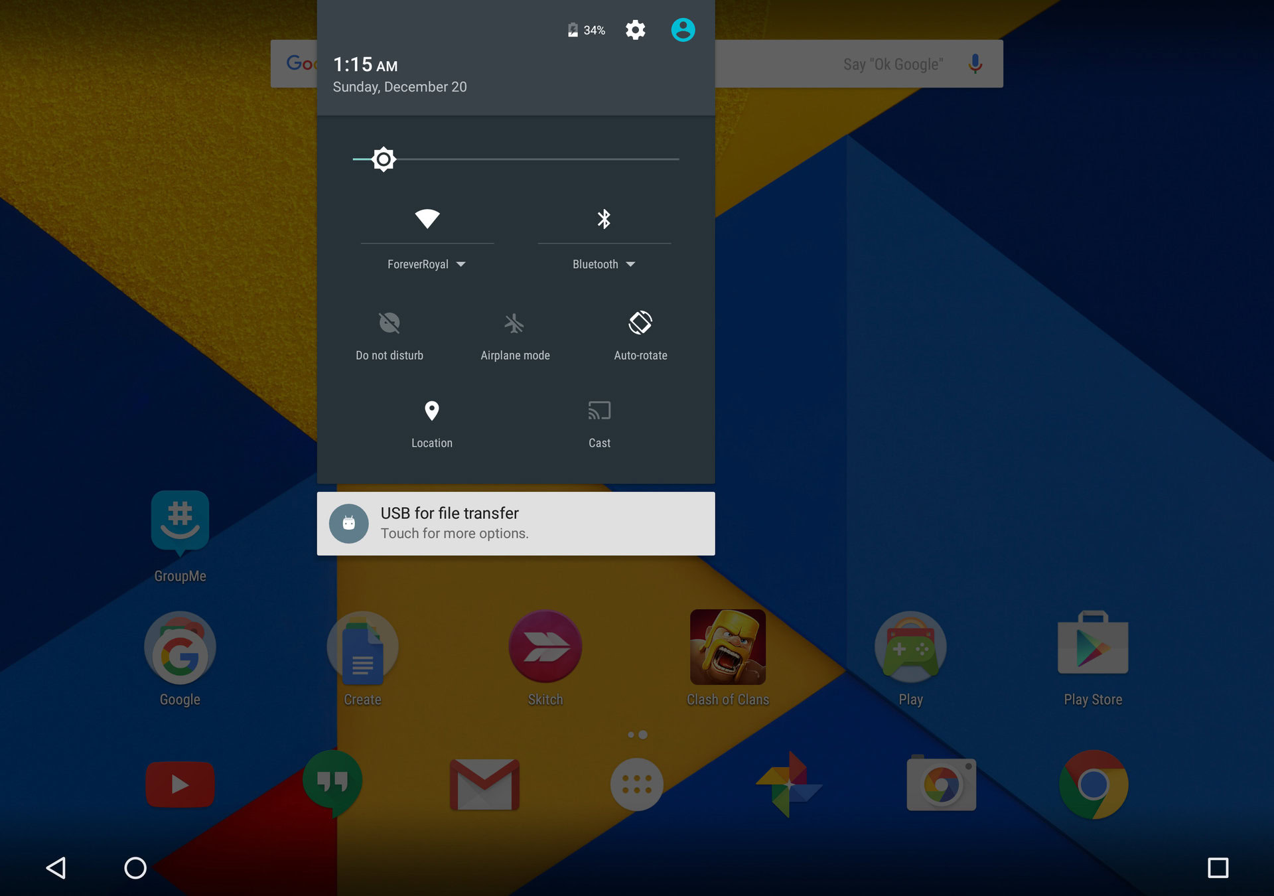
Task: Tap the Sunday, December 20 date
Action: (x=399, y=87)
